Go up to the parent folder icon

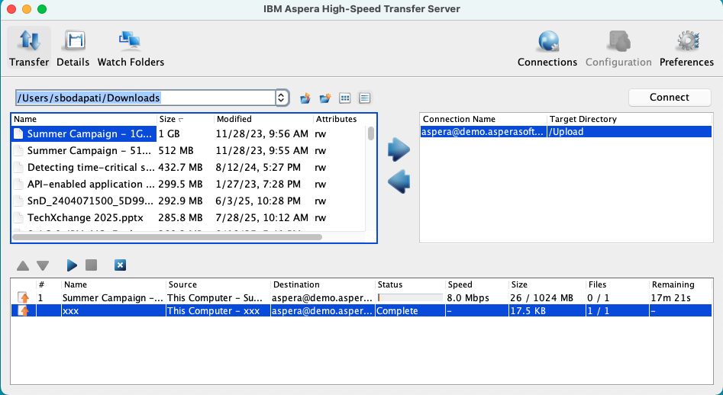(x=305, y=98)
